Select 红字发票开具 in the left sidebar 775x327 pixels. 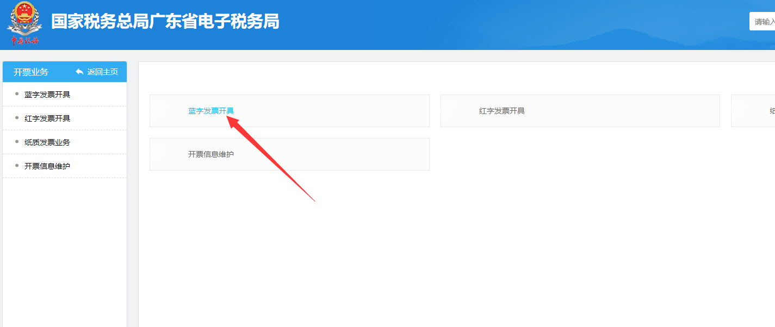coord(47,118)
